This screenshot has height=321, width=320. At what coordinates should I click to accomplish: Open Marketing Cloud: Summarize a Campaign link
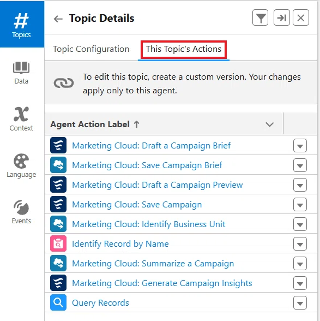pos(153,264)
